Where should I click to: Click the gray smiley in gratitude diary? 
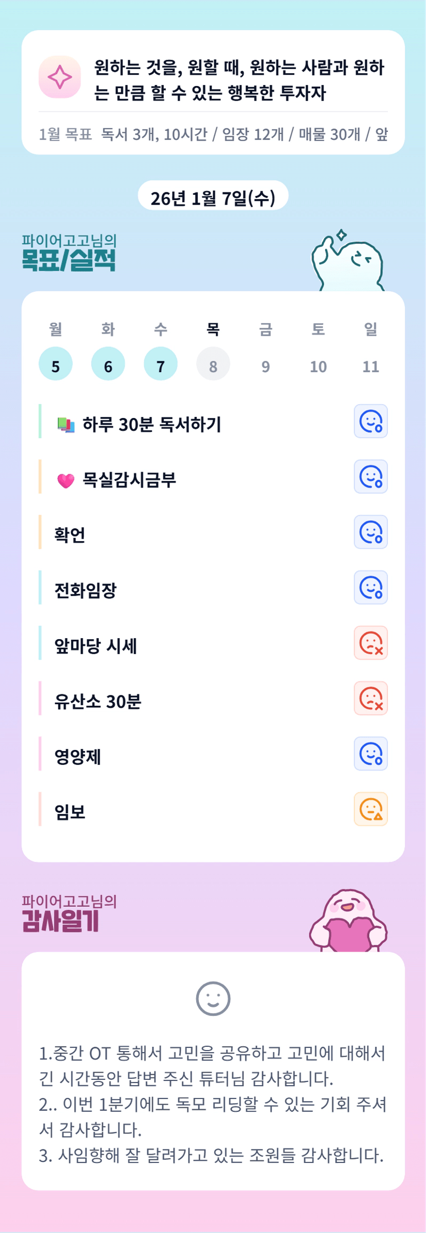(x=213, y=998)
